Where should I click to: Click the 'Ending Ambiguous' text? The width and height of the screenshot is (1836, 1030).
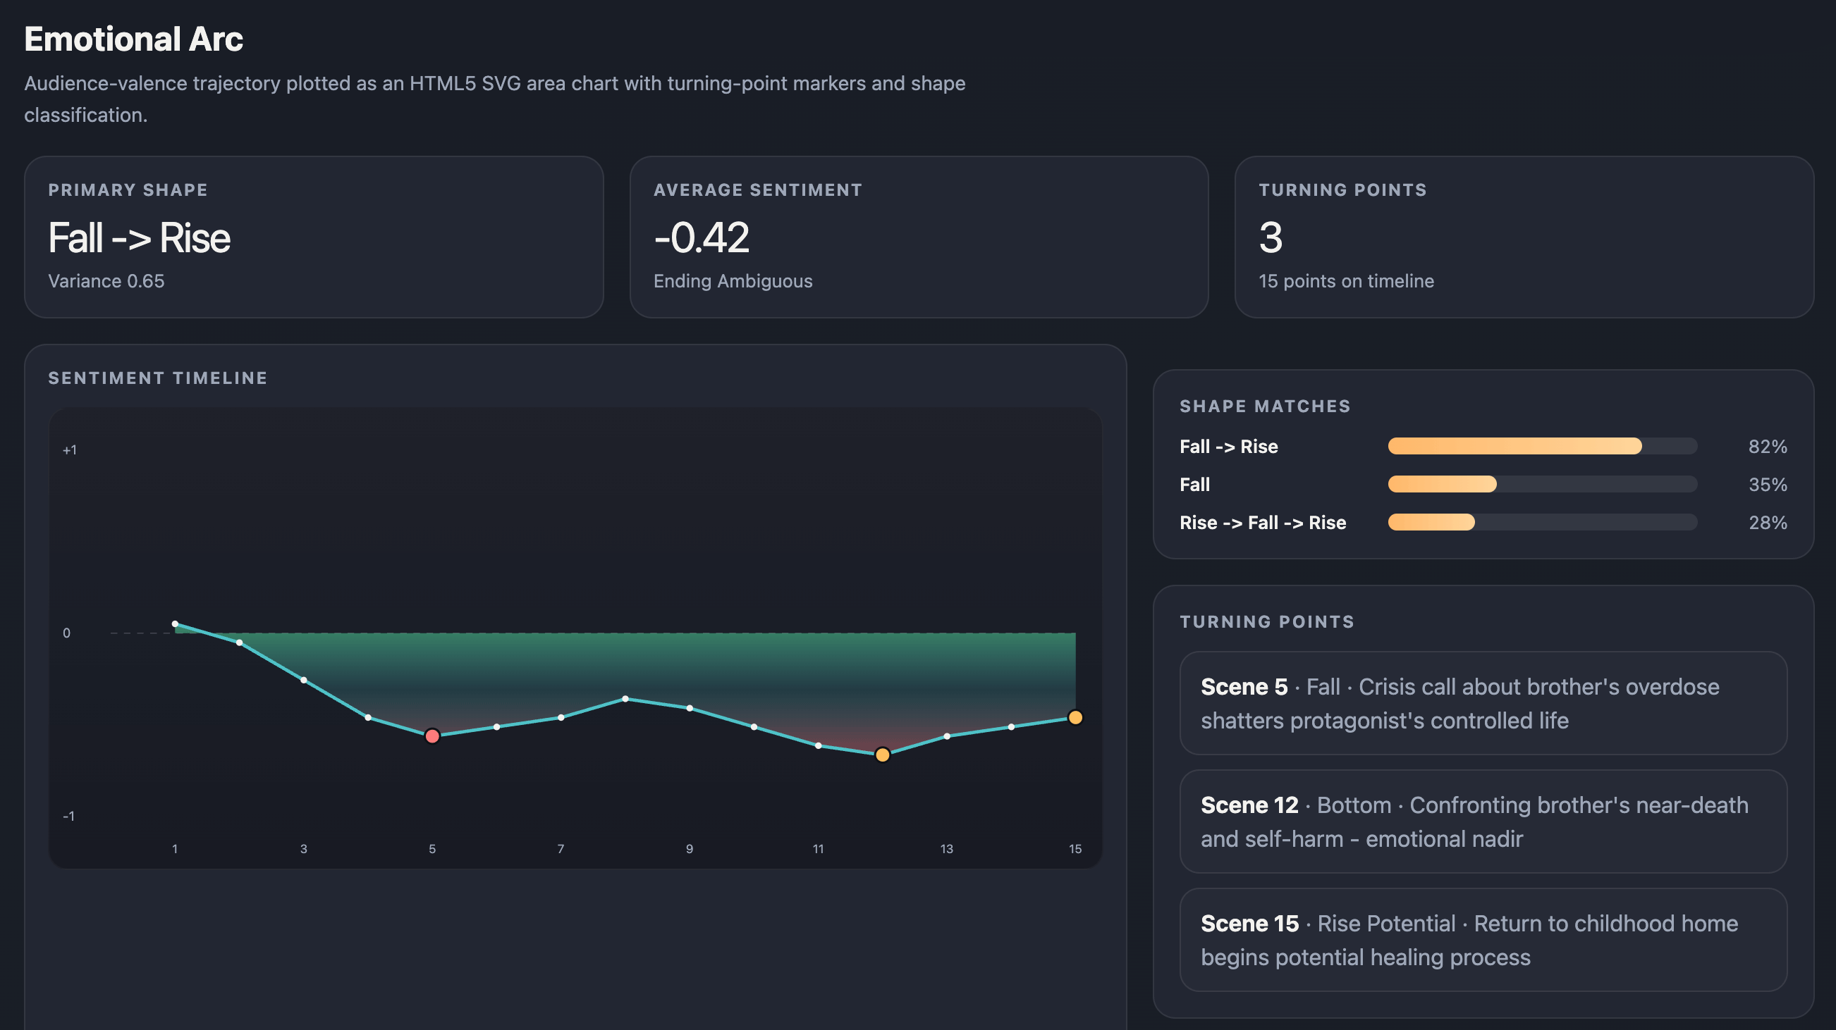click(733, 280)
